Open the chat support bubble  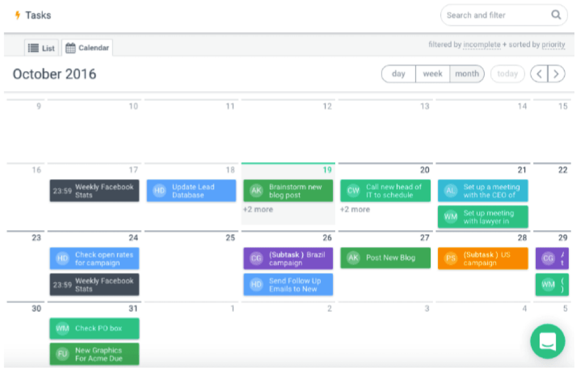click(x=547, y=342)
